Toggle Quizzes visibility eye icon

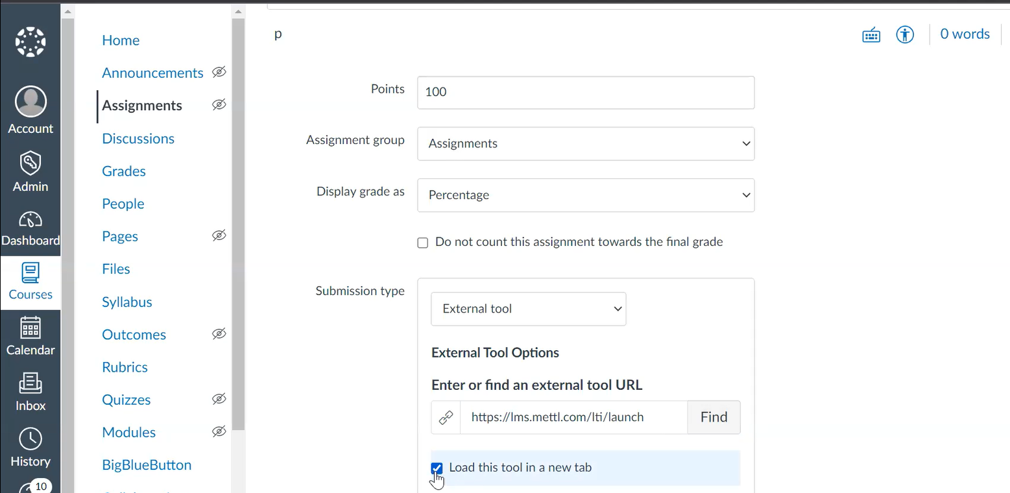click(219, 399)
